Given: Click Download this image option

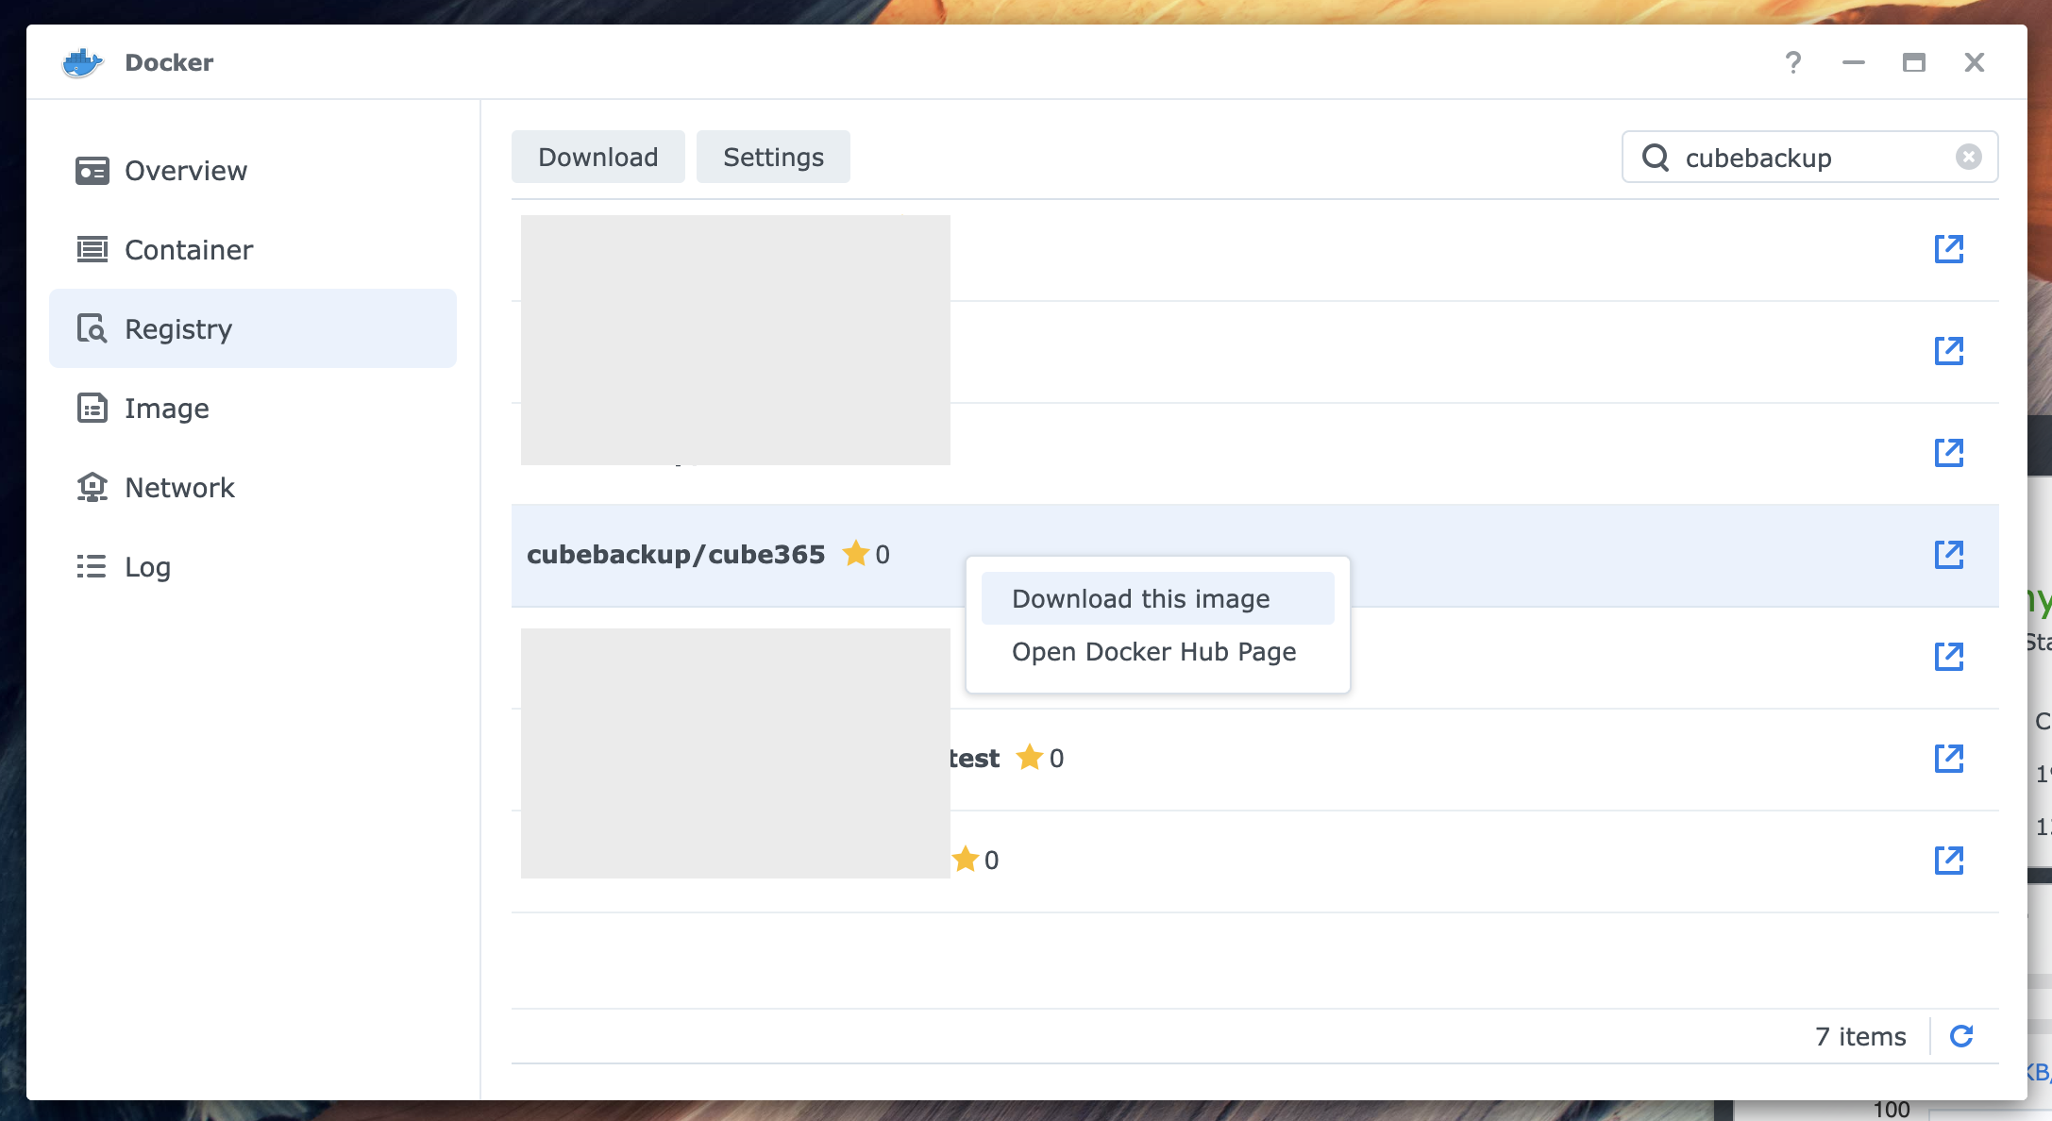Looking at the screenshot, I should pos(1139,599).
